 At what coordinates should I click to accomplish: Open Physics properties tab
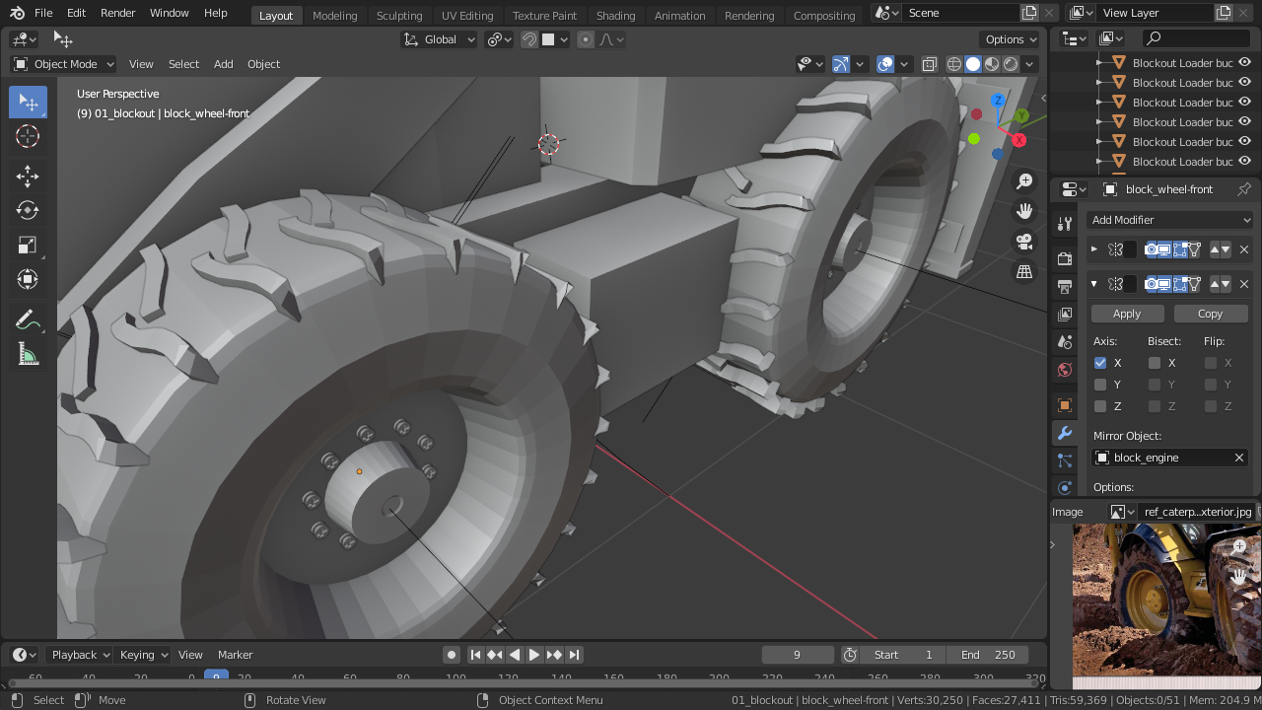coord(1065,488)
